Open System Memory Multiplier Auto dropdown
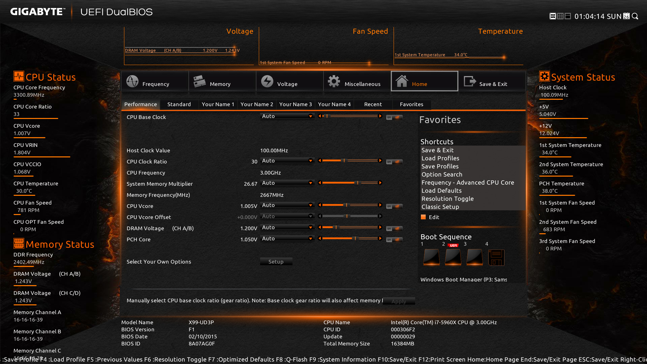The image size is (647, 364). (x=287, y=183)
